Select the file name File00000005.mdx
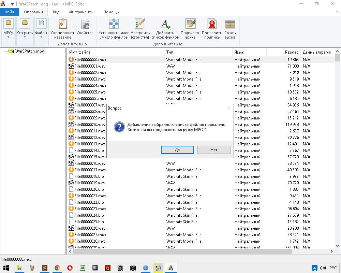The width and height of the screenshot is (341, 273). coord(90,92)
